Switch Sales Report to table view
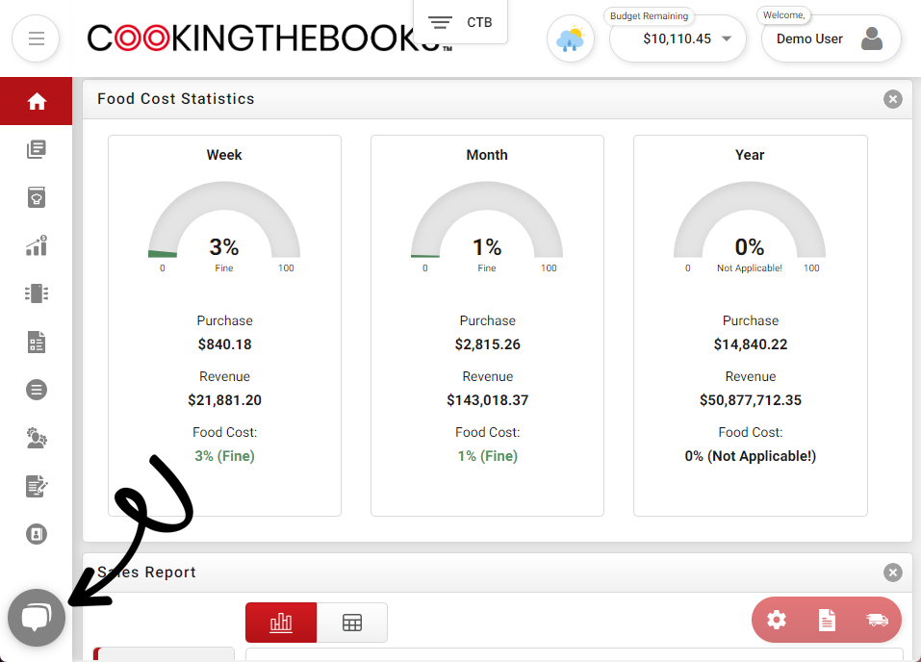This screenshot has width=921, height=662. click(352, 623)
